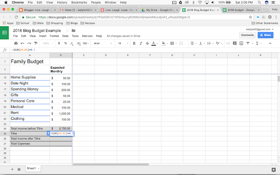Star the 2018 Blog Budget Example document
This screenshot has height=175, width=280.
click(67, 31)
